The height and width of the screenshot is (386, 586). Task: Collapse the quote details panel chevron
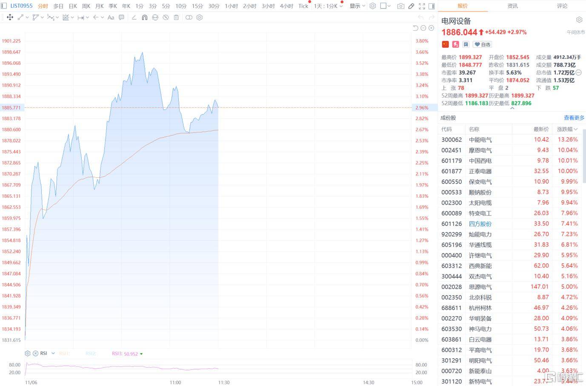tap(512, 108)
